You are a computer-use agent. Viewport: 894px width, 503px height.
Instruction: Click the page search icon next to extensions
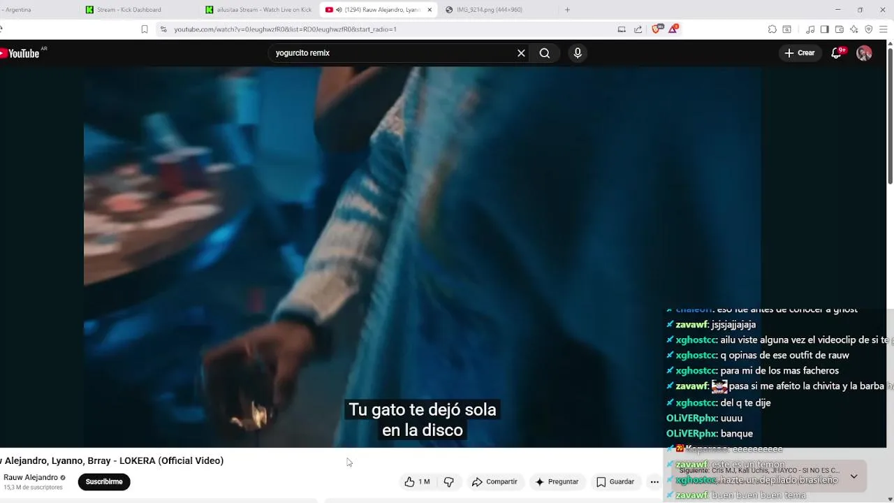(x=787, y=29)
